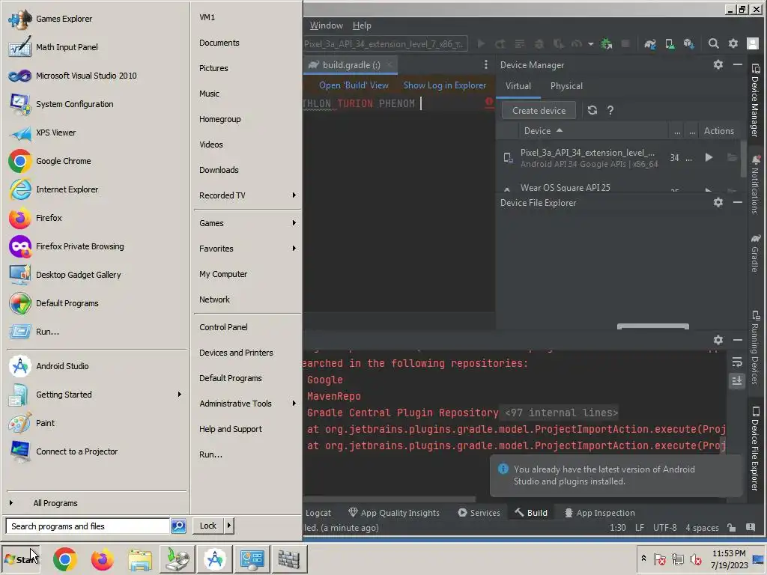Viewport: 767px width, 575px height.
Task: Toggle soft-wrap in the build output
Action: [x=737, y=362]
